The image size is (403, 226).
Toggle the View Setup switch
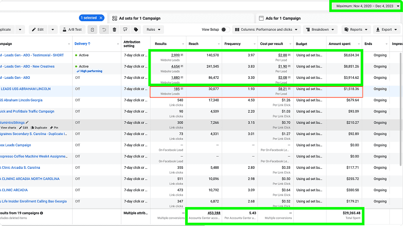(224, 30)
